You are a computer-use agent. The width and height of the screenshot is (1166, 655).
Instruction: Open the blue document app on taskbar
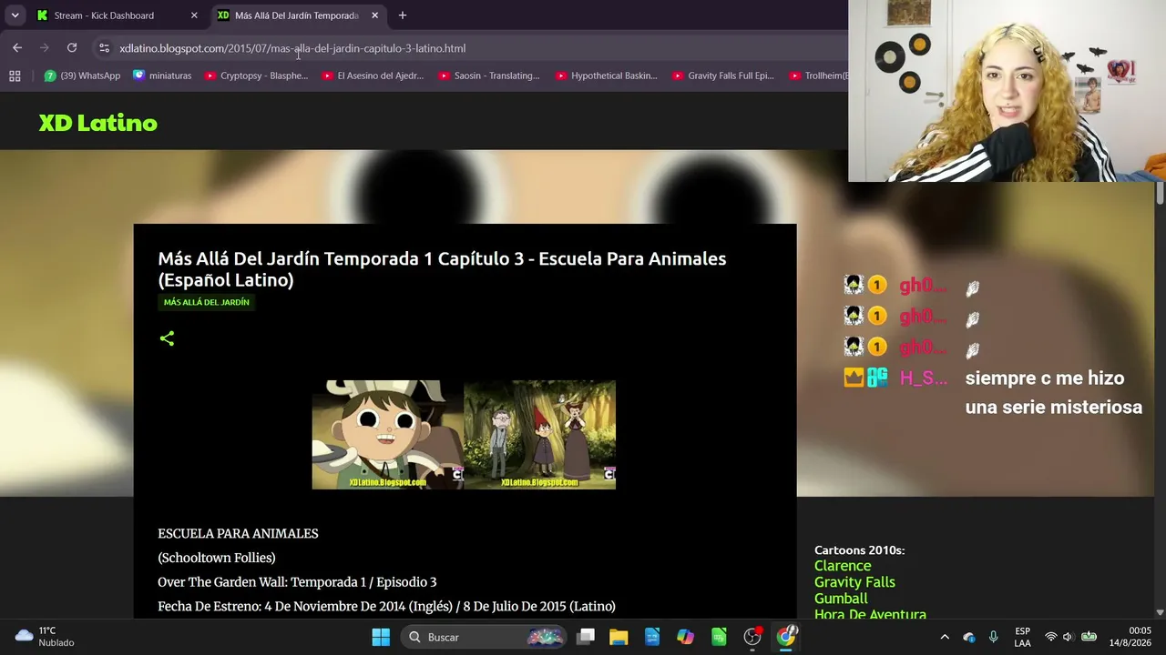[652, 637]
